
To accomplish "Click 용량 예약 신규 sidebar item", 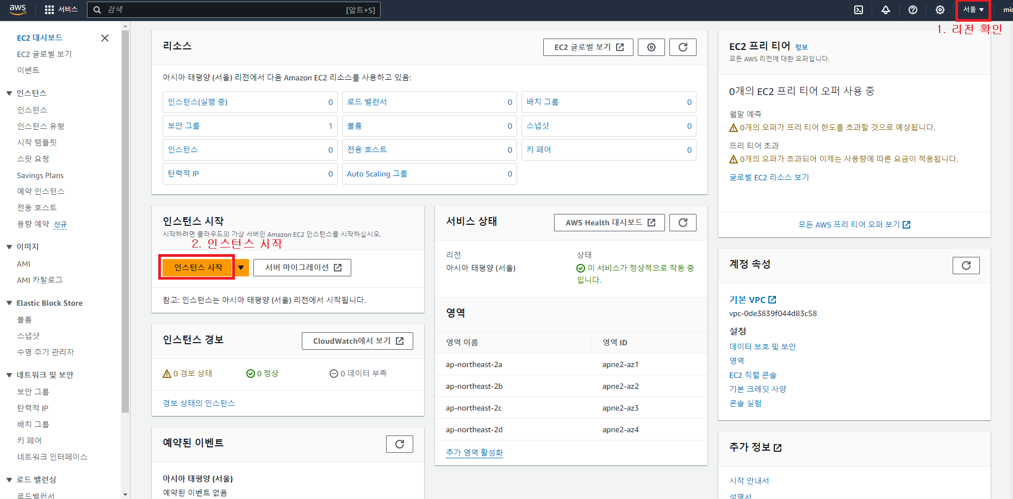I will click(42, 224).
